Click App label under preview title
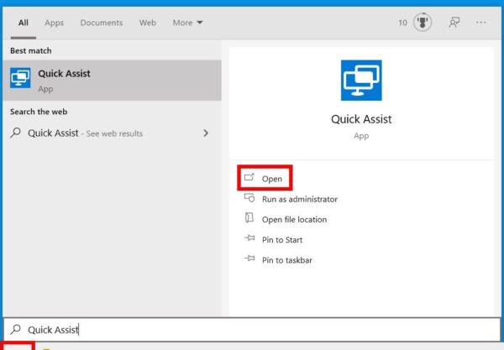The width and height of the screenshot is (504, 350). pyautogui.click(x=361, y=136)
